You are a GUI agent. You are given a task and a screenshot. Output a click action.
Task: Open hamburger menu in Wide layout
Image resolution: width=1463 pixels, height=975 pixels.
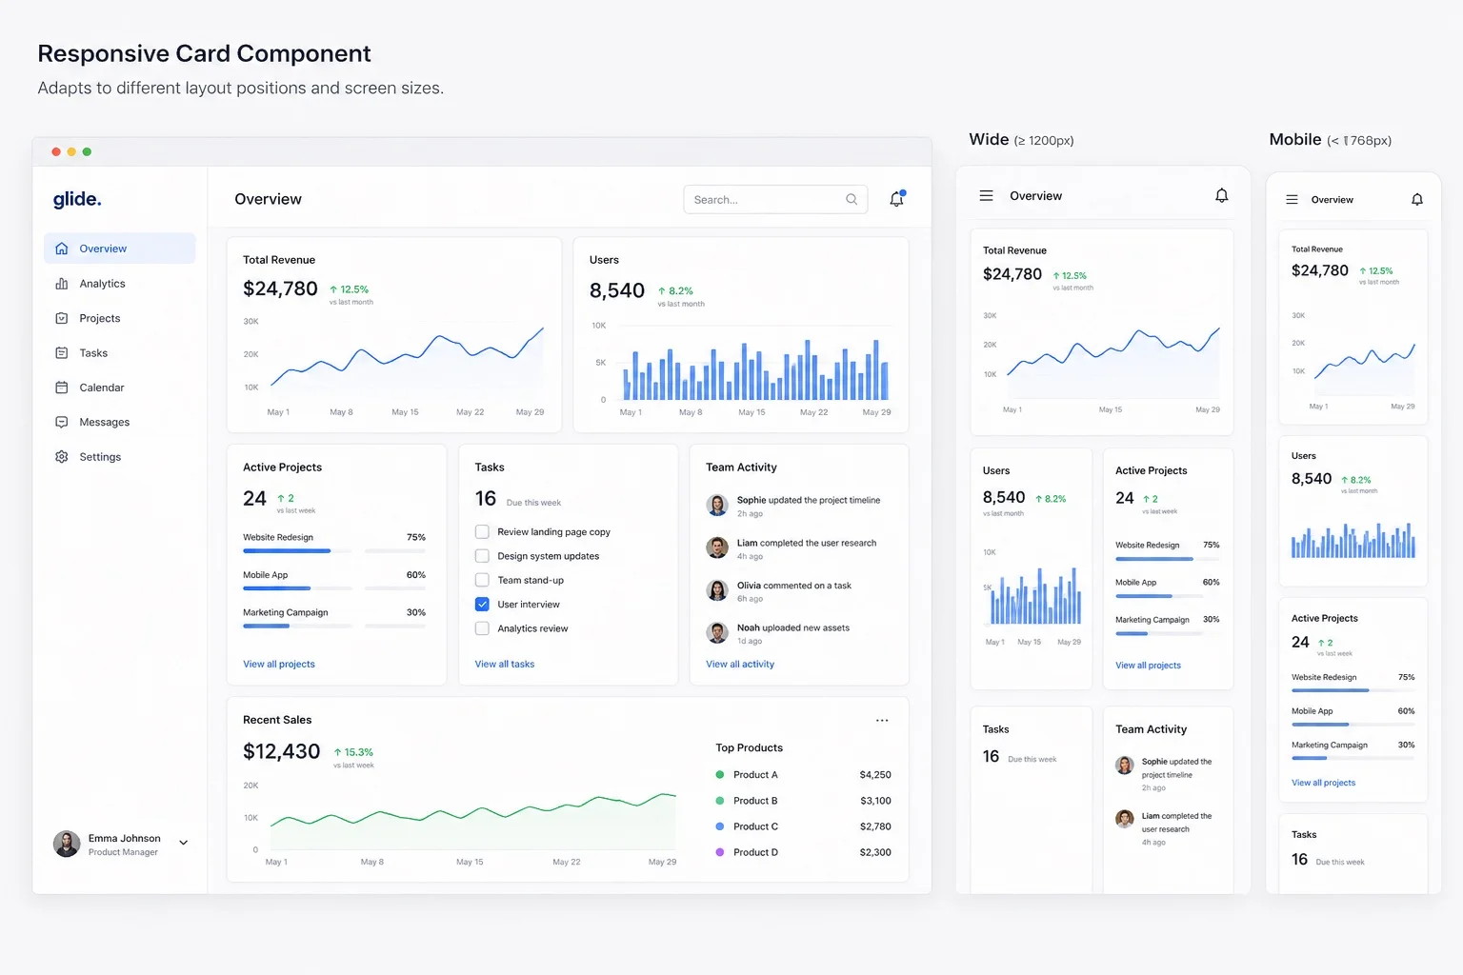pyautogui.click(x=987, y=195)
